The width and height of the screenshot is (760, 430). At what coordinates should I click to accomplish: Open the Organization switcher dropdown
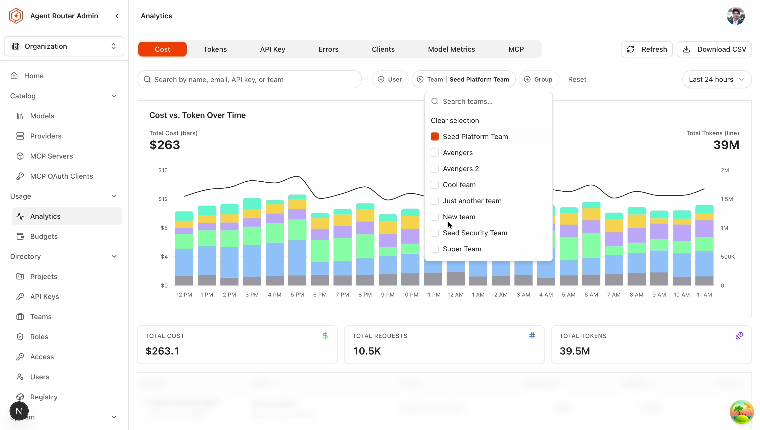(64, 46)
